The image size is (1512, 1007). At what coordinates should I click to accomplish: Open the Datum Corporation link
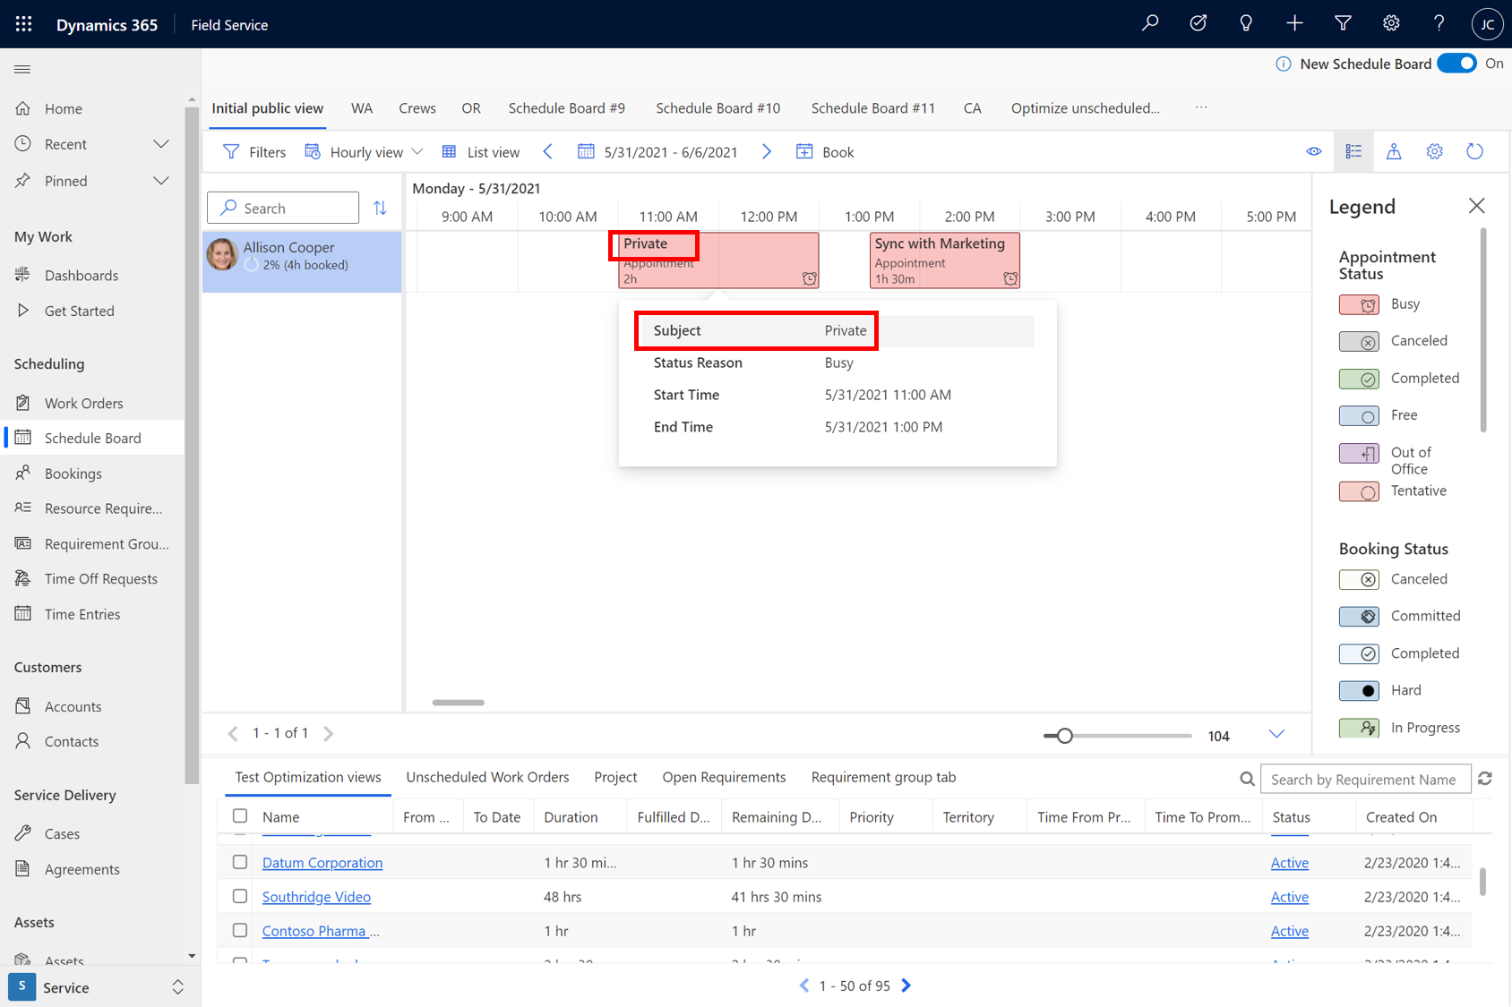[322, 863]
